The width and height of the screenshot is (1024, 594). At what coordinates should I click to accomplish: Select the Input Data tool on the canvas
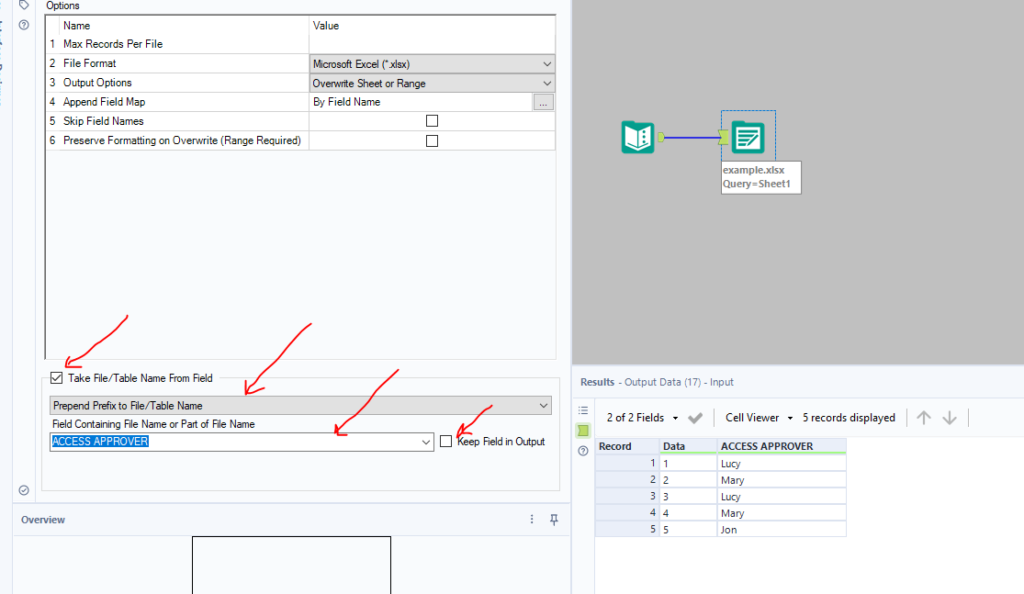pyautogui.click(x=637, y=137)
